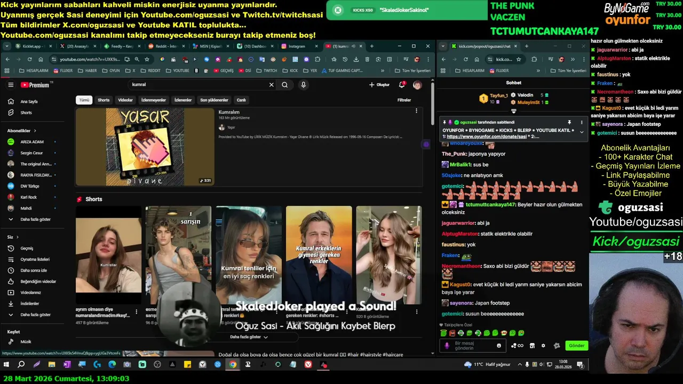The height and width of the screenshot is (384, 683).
Task: Click the Oluştur create button
Action: (379, 85)
